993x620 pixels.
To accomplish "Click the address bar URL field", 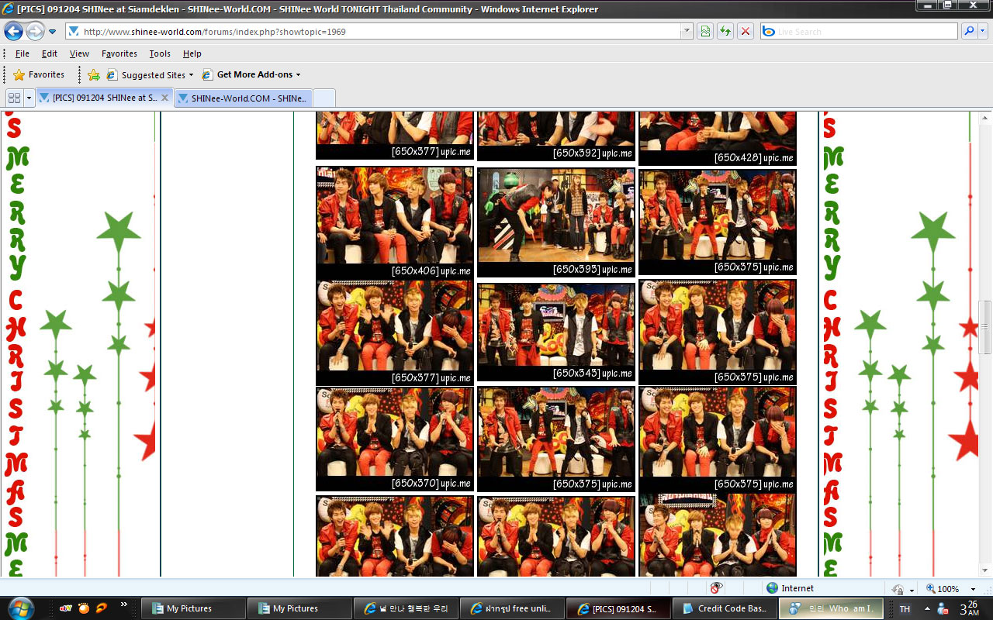I will (x=372, y=32).
